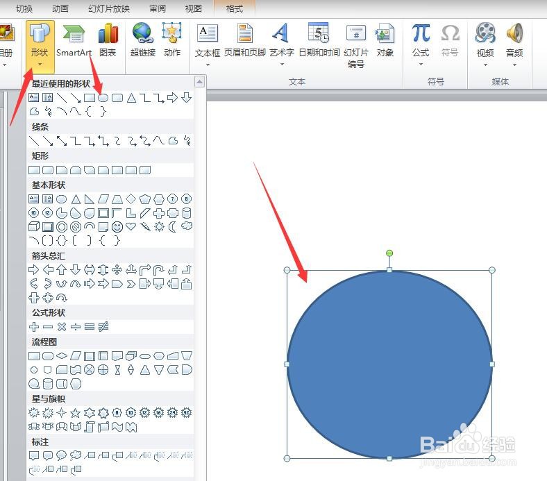Screen dimensions: 547x481
Task: Insert 日期和时间 date and time
Action: click(x=319, y=40)
